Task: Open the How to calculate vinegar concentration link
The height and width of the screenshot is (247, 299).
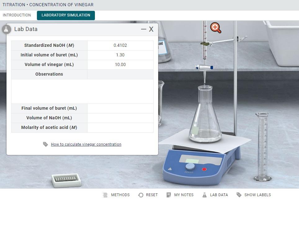Action: click(x=86, y=144)
